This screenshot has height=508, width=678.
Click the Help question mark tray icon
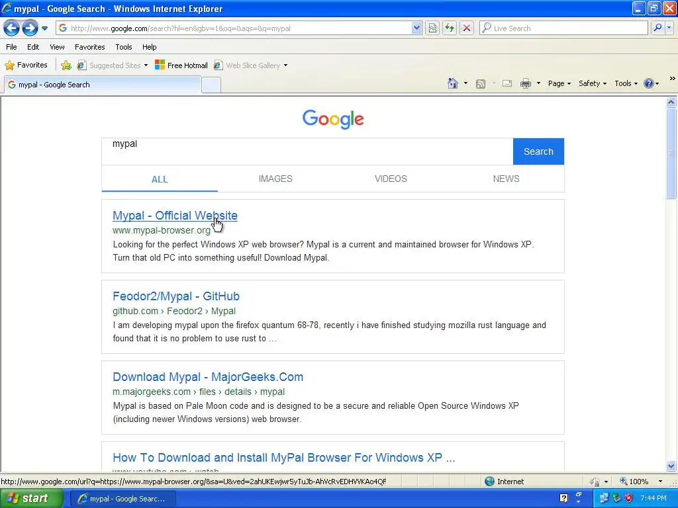coord(564,499)
